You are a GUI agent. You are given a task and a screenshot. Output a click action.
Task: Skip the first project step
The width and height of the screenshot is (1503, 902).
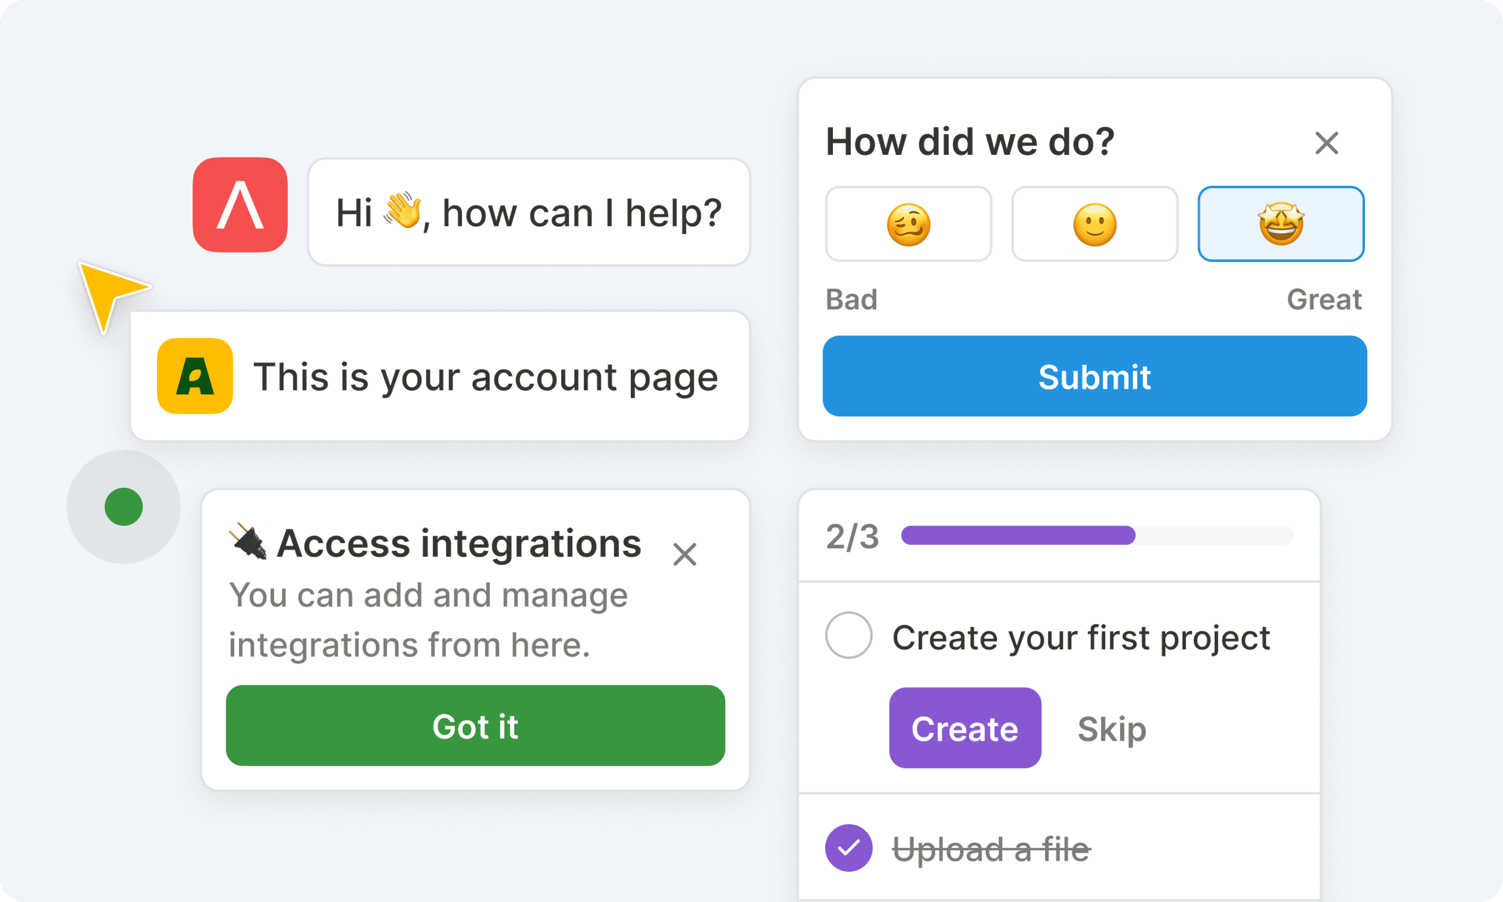[1112, 728]
